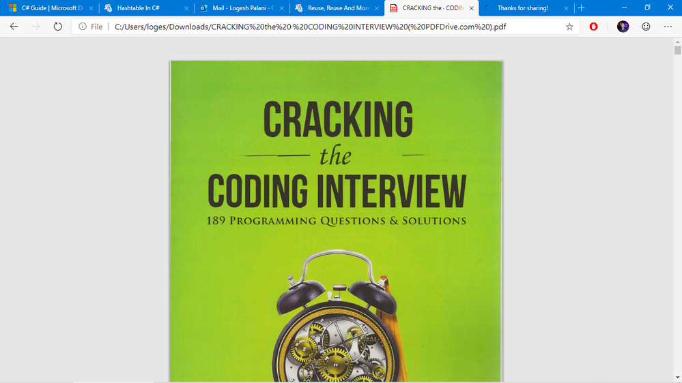Open the Settings and more menu
The image size is (682, 383).
[668, 27]
